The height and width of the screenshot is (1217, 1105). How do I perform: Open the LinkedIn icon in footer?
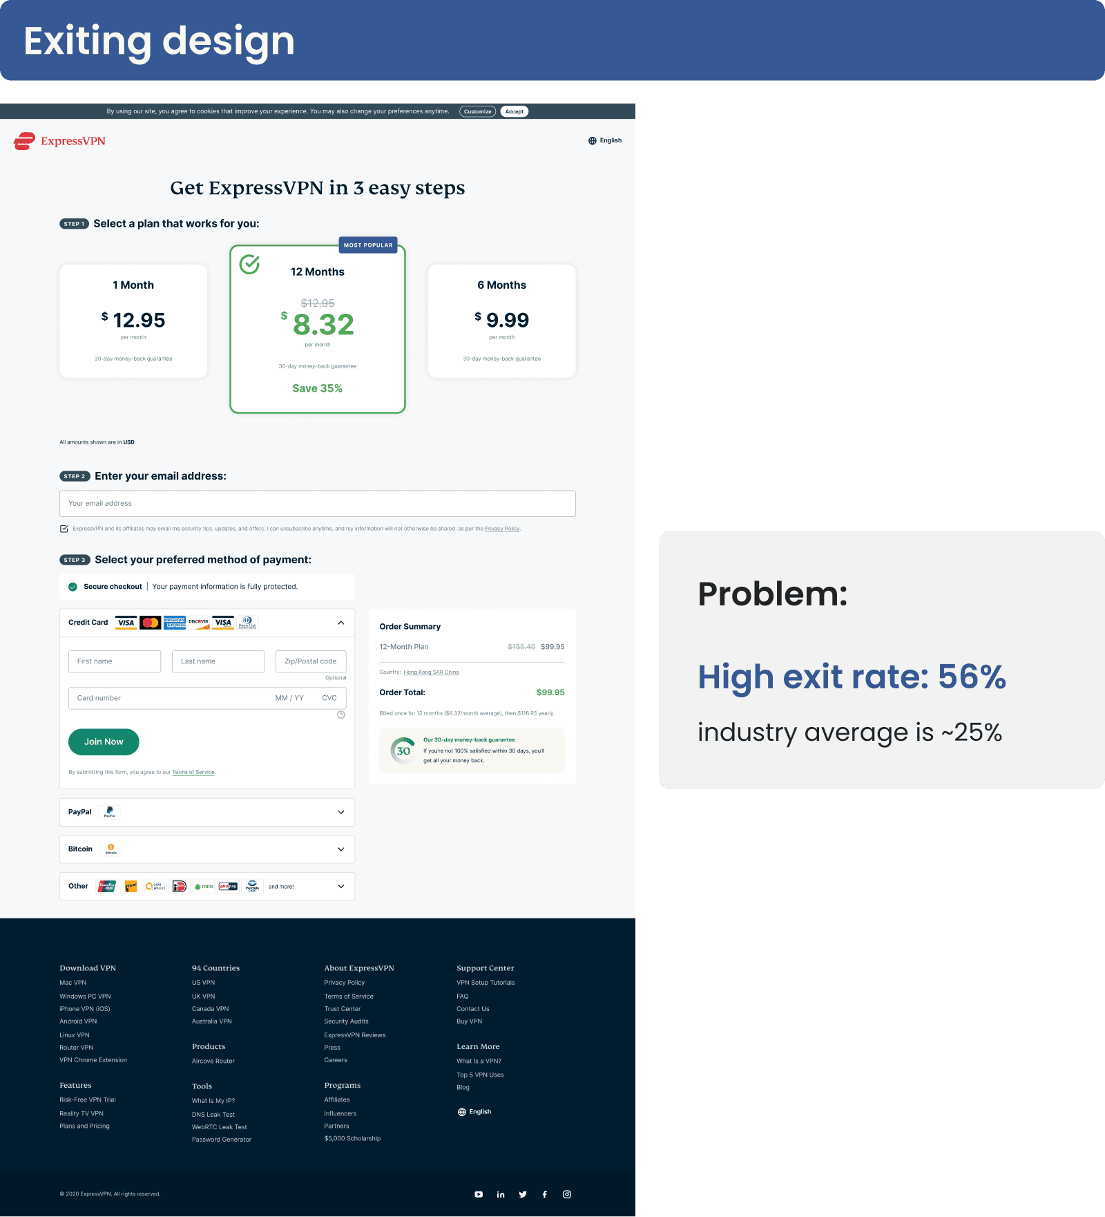(x=501, y=1194)
